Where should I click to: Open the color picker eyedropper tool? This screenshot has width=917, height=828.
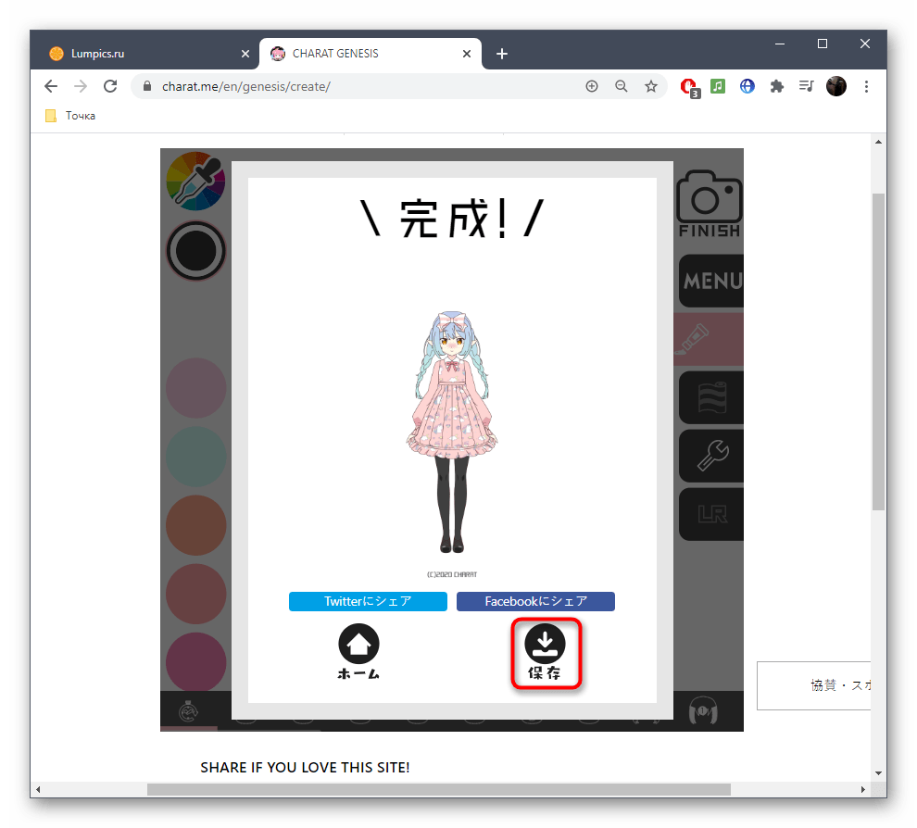195,179
